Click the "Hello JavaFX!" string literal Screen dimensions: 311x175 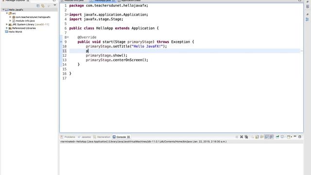tap(147, 46)
